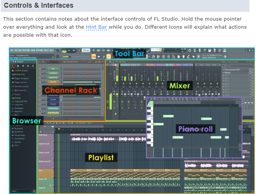This screenshot has width=256, height=194.
Task: Select the Synthbeat channel button
Action: [x=53, y=73]
